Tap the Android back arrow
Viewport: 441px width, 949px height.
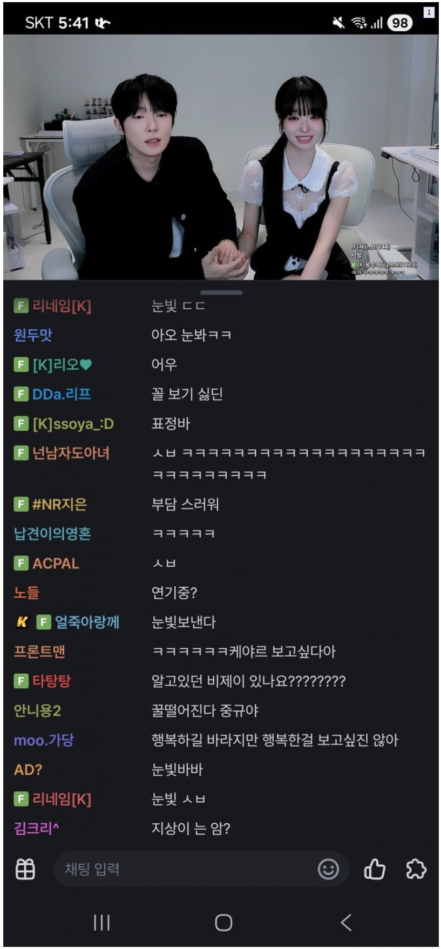click(x=346, y=923)
